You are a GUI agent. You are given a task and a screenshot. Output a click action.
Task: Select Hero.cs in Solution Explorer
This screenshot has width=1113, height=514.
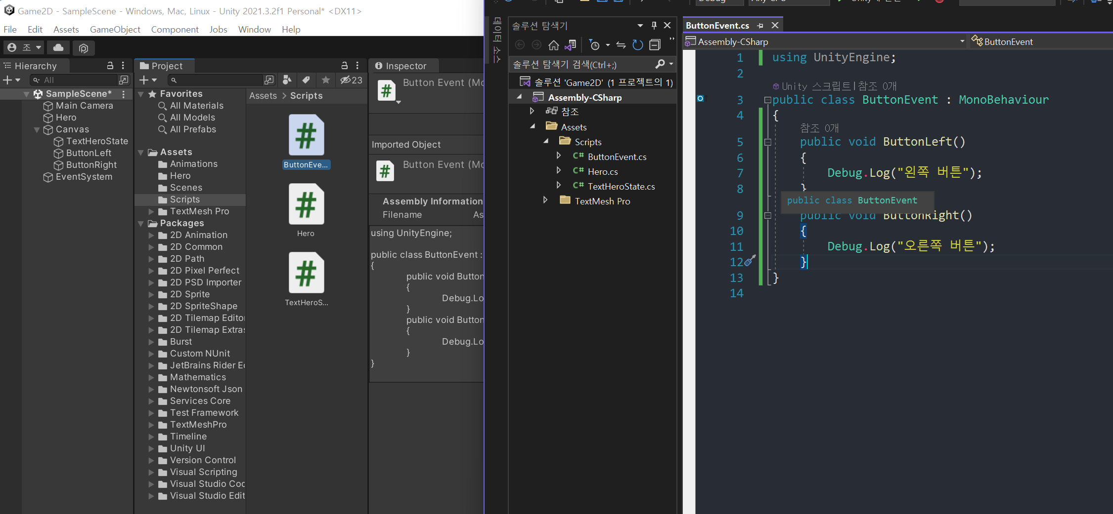click(603, 171)
